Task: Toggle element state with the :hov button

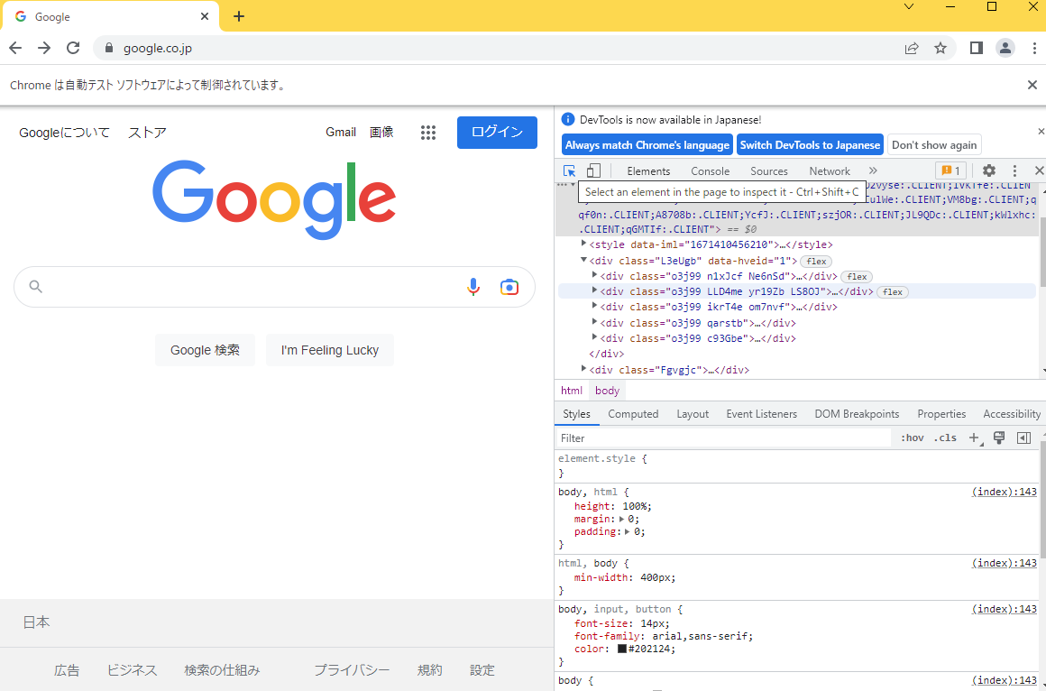Action: (912, 438)
